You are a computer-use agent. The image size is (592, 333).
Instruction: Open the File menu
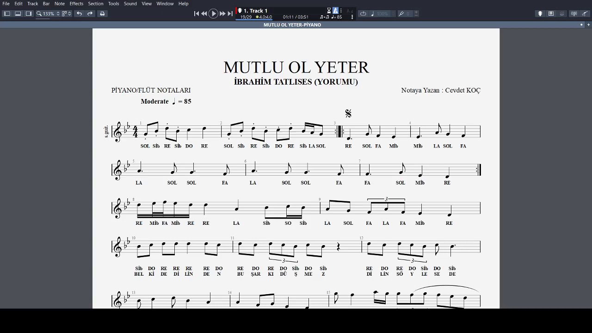[6, 4]
